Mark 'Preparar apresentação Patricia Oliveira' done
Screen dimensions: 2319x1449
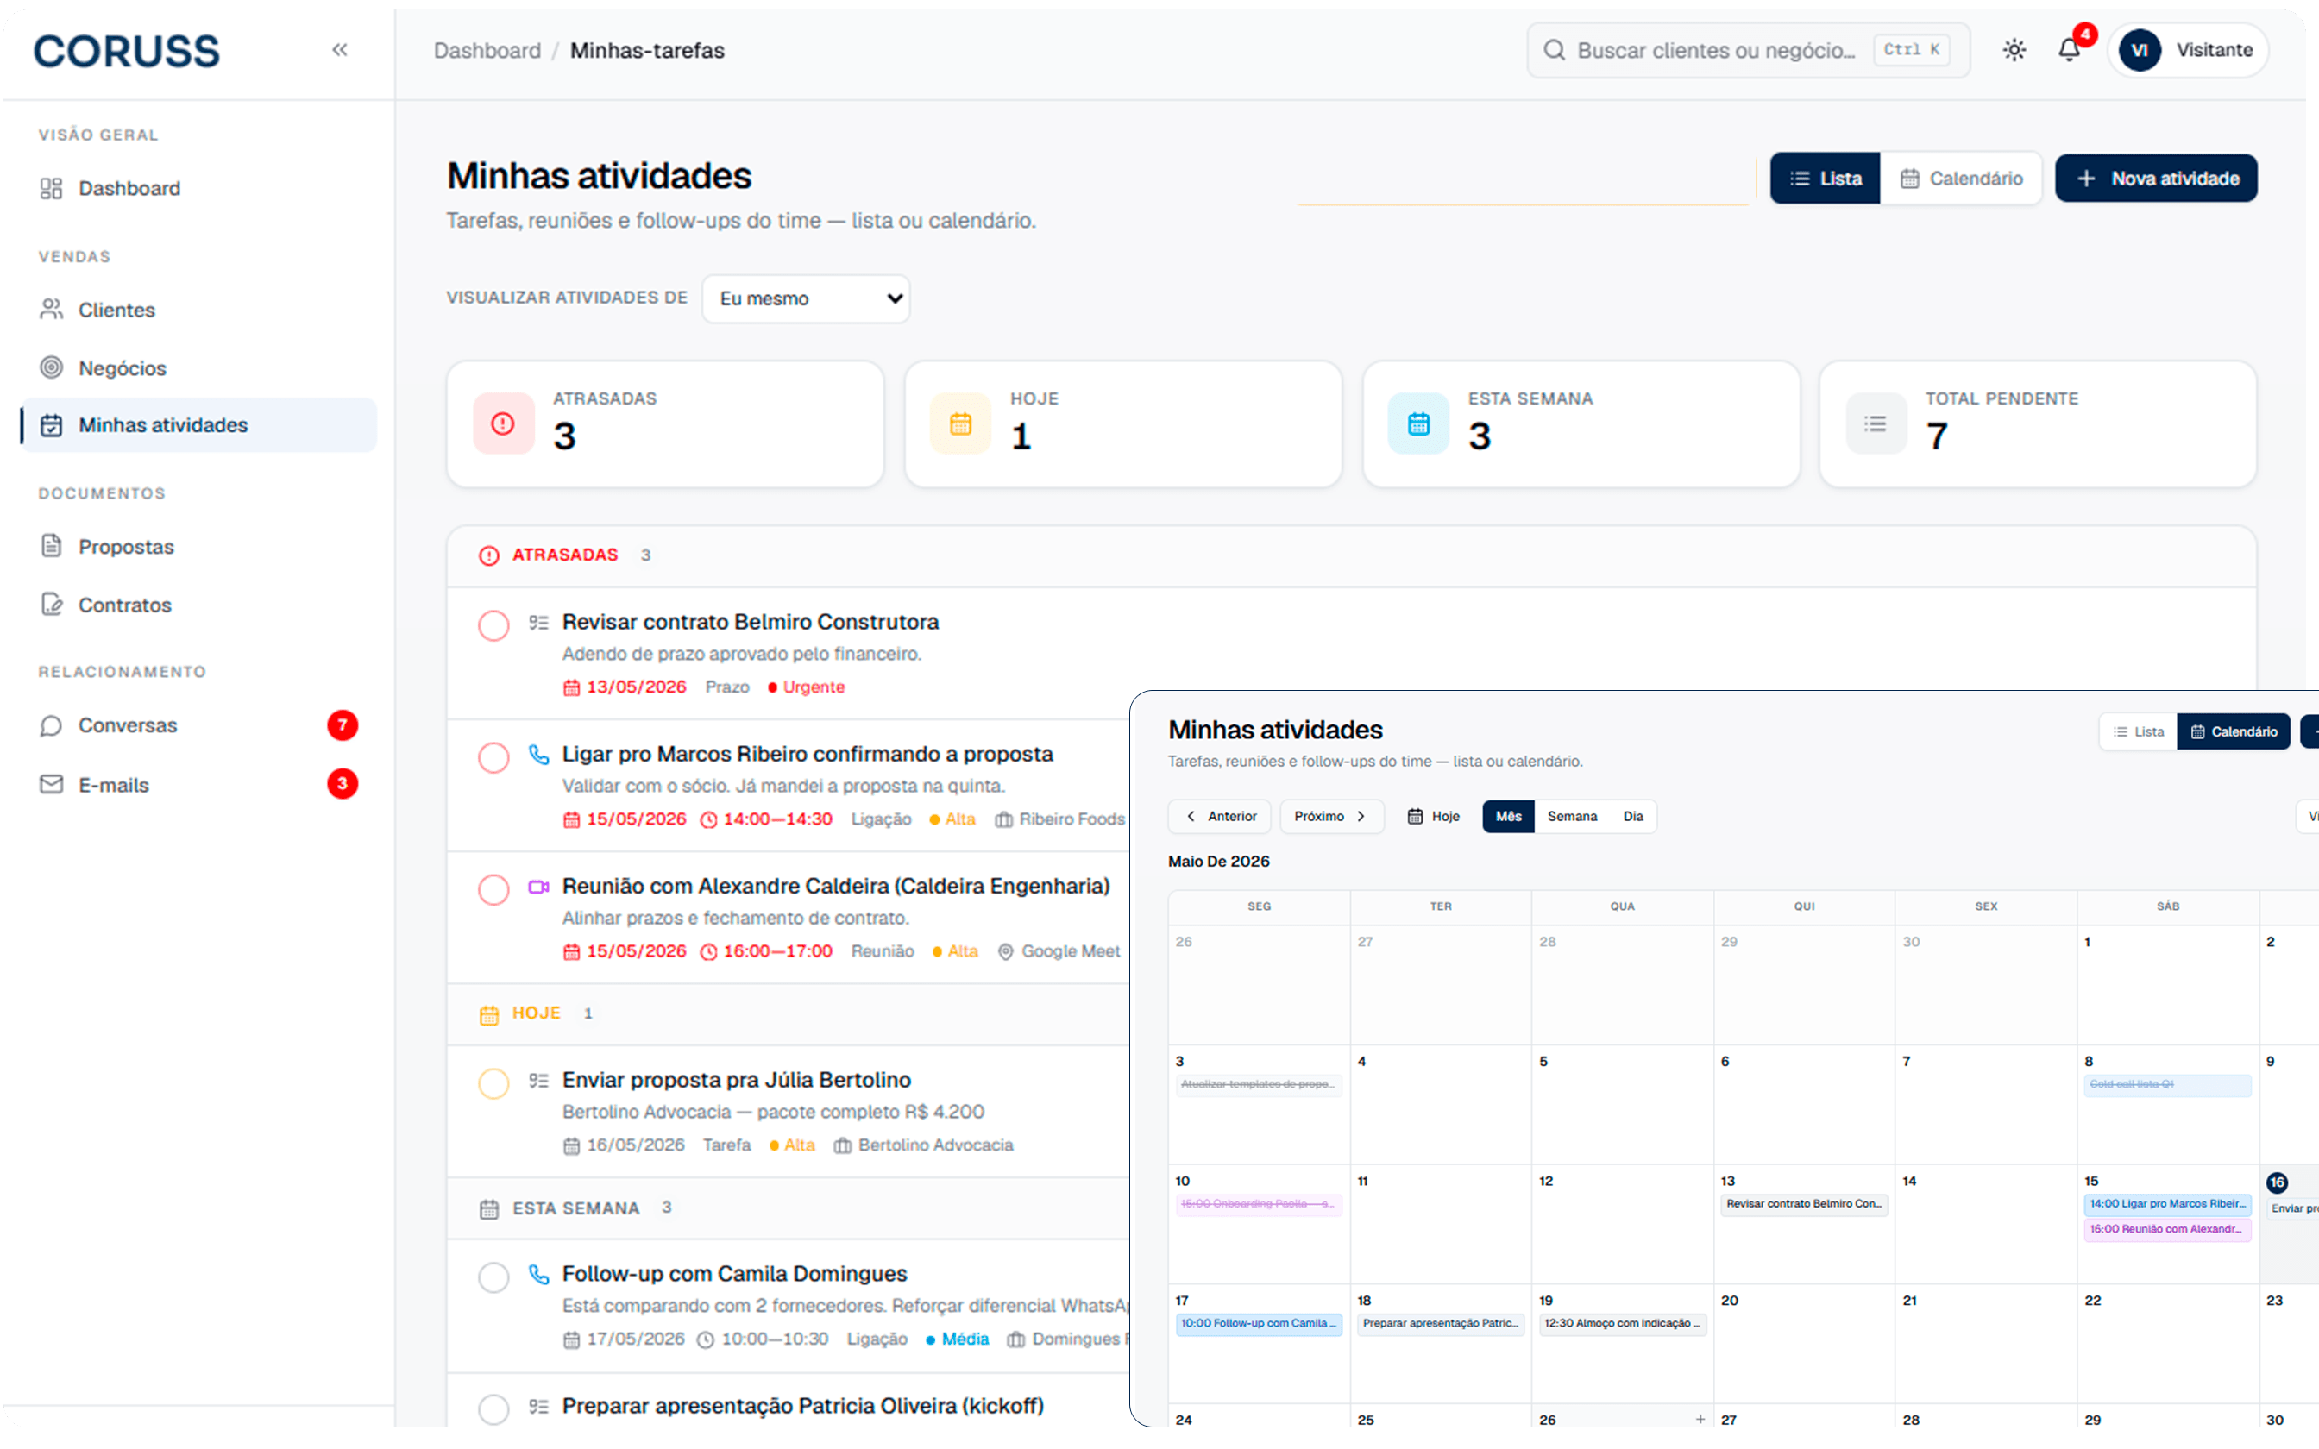(x=493, y=1409)
